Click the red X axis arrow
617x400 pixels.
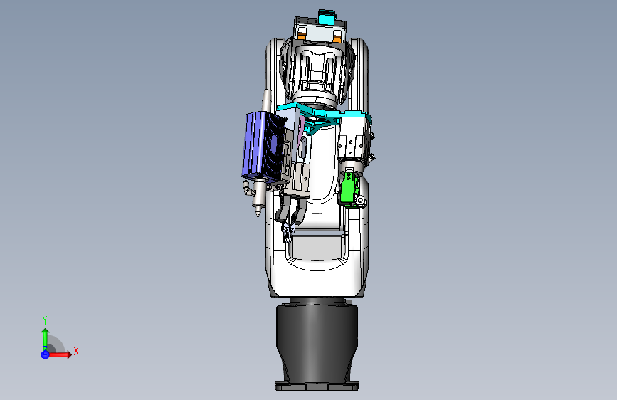[x=59, y=354]
